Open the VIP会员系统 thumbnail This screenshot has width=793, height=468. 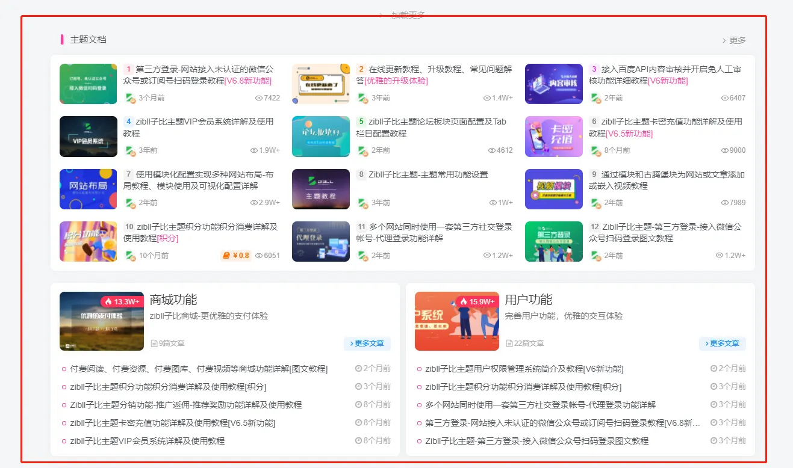coord(89,137)
